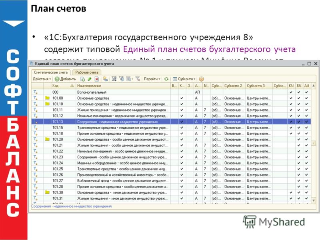
Task: Click the account icon of row 101.15
Action: [x=36, y=128]
